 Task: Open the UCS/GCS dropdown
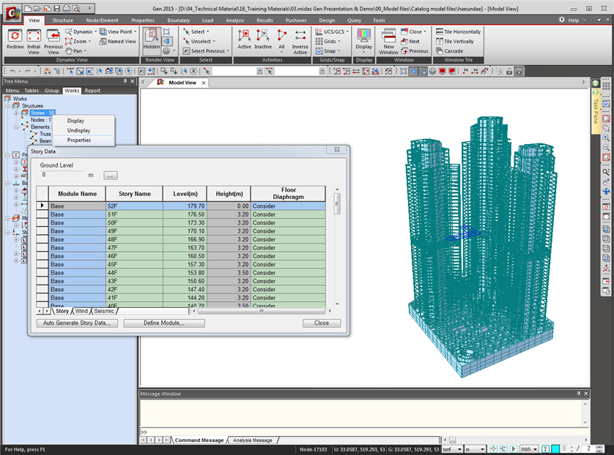[333, 32]
